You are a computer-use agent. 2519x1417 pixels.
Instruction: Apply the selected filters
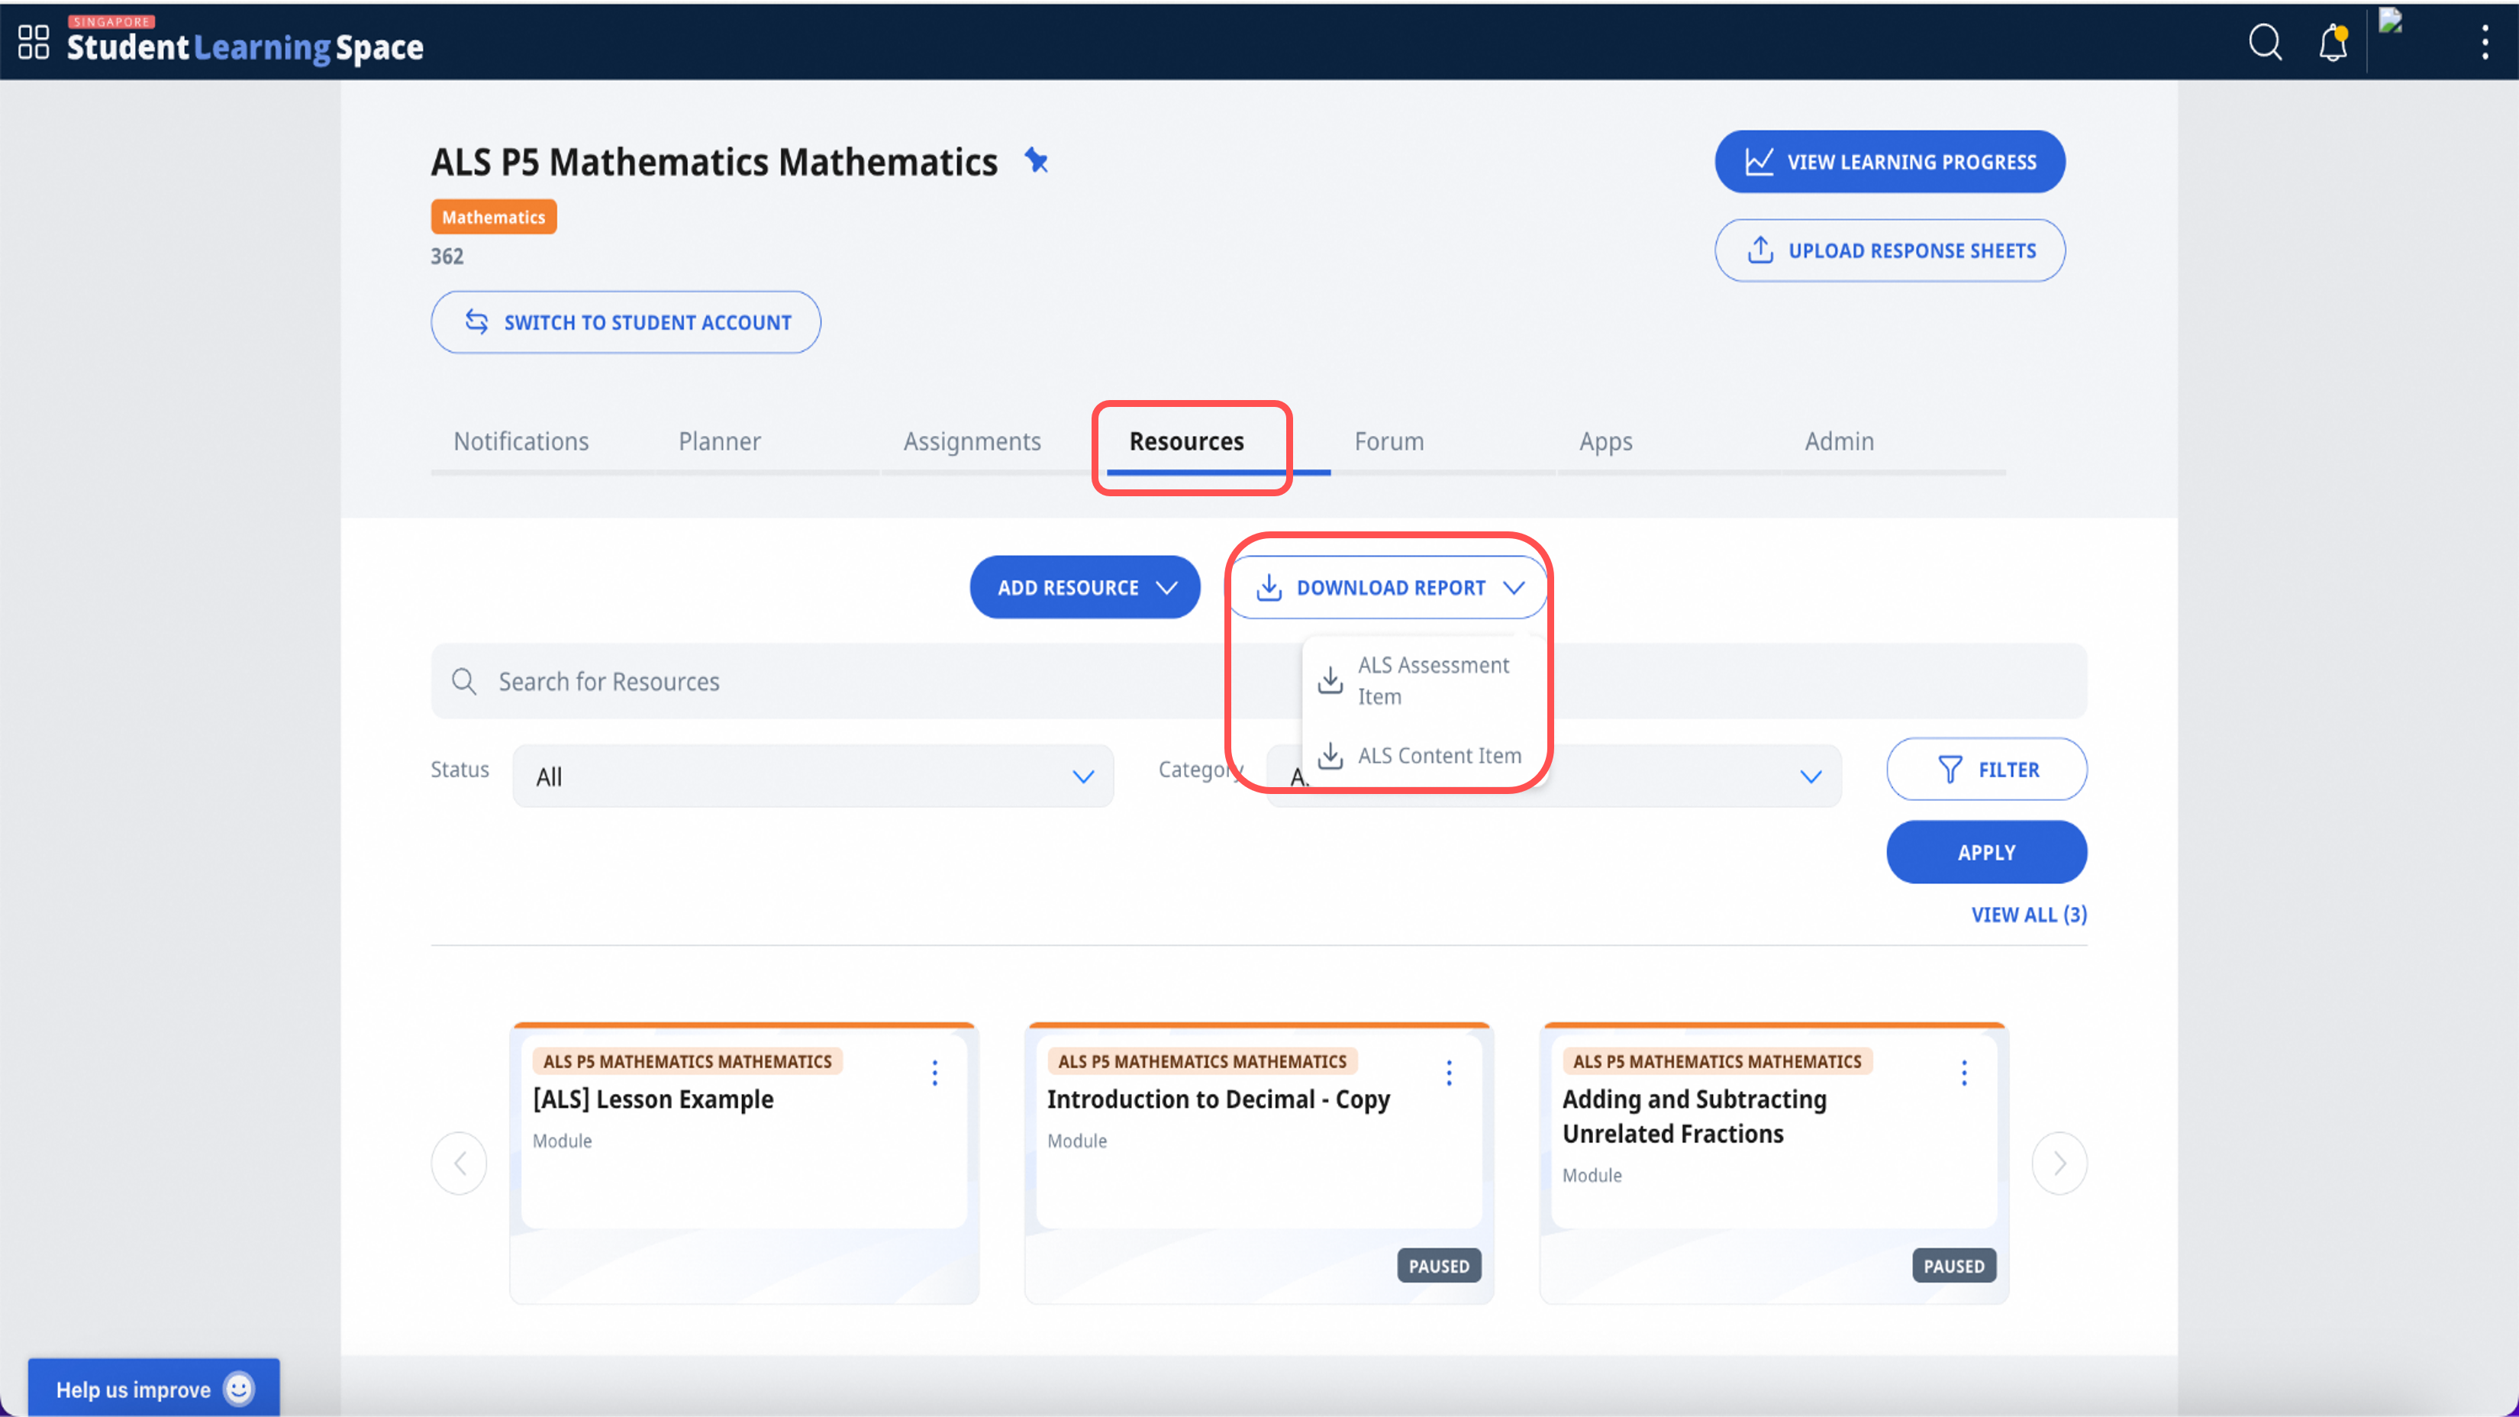click(x=1986, y=853)
